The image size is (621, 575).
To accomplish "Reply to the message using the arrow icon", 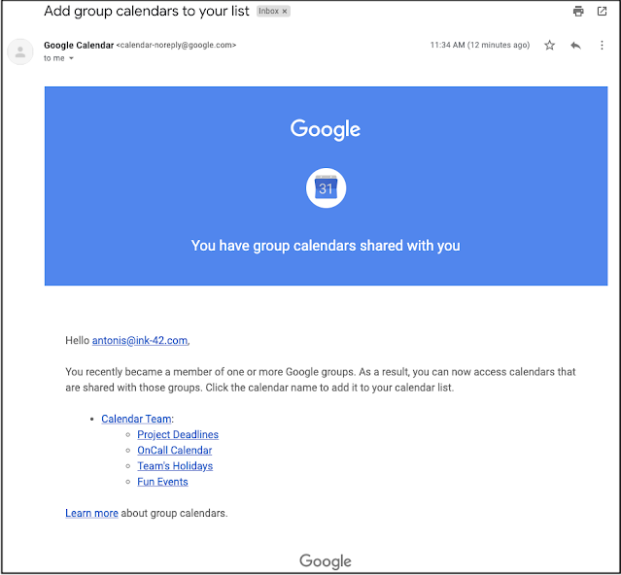I will tap(575, 46).
